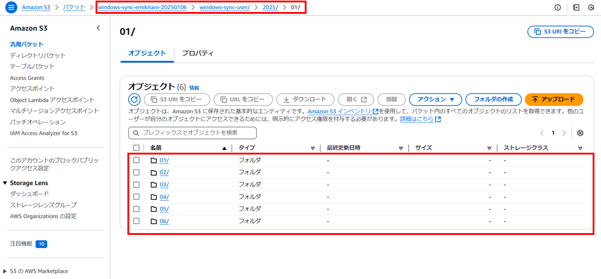Viewport: 601px width, 279px height.
Task: Click the external-link icon beside 詳細はこちら
Action: pyautogui.click(x=438, y=119)
